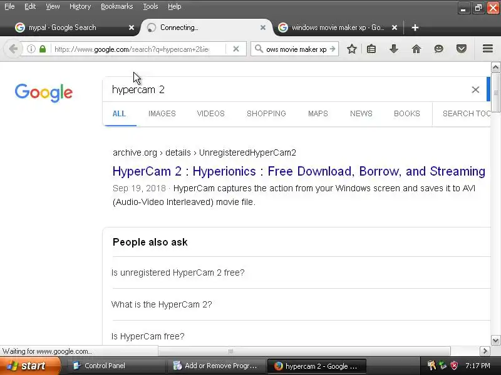
Task: Open SEARCH TOOLS option
Action: coord(466,114)
